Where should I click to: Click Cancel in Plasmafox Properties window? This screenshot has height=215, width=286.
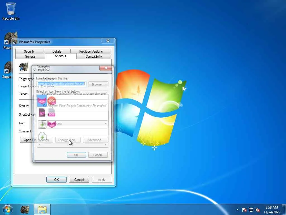pyautogui.click(x=79, y=180)
